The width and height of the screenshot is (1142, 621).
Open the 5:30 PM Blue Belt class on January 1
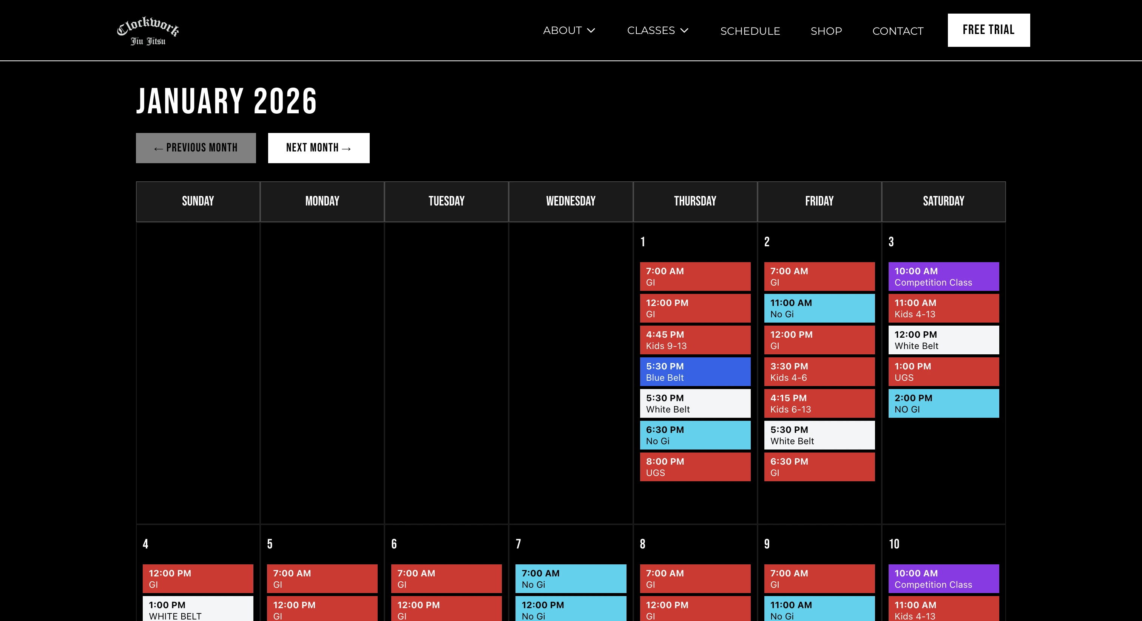pos(695,372)
